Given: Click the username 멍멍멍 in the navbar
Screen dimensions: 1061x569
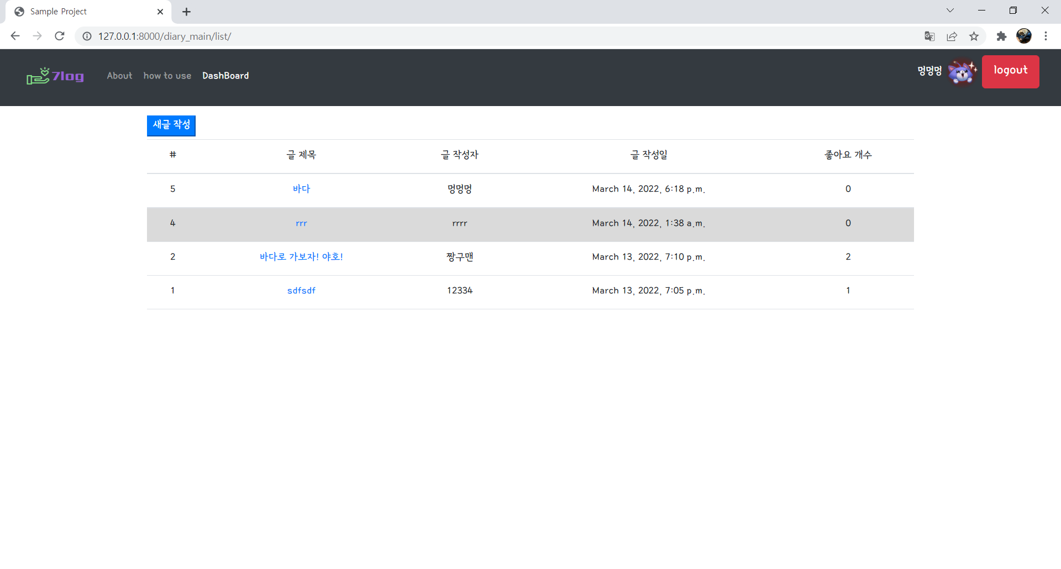Looking at the screenshot, I should coord(929,71).
